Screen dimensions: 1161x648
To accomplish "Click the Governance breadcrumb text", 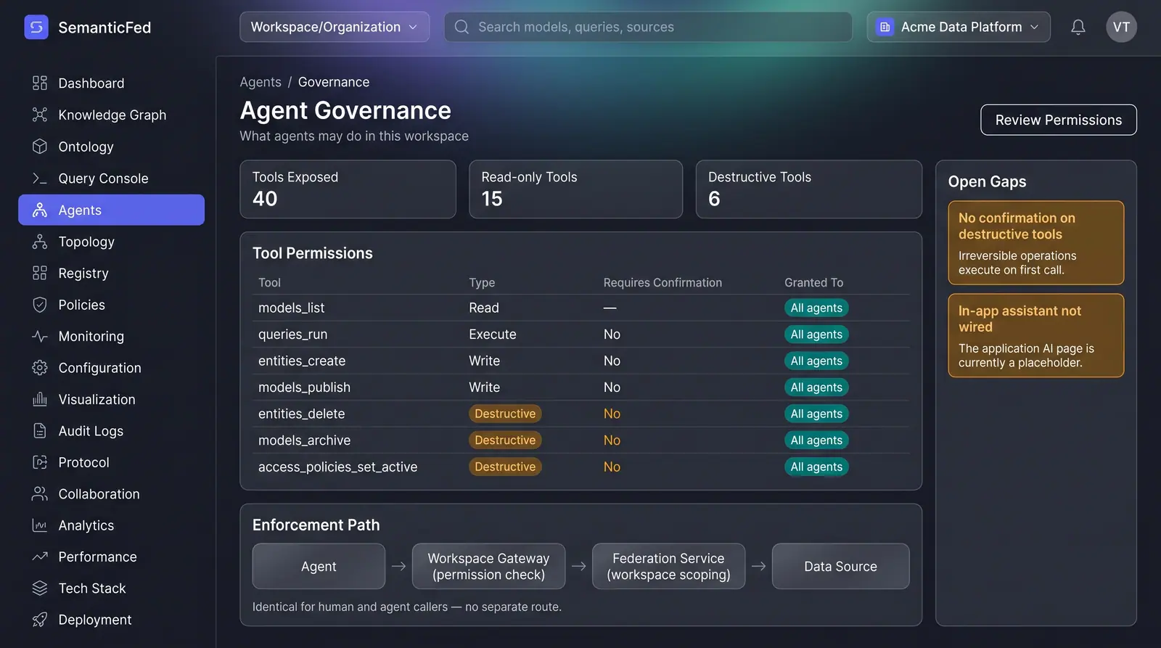I will pyautogui.click(x=334, y=82).
